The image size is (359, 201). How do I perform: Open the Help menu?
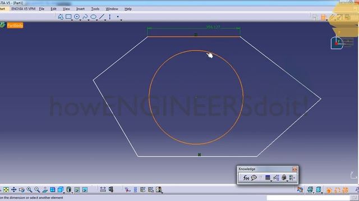[x=128, y=9]
